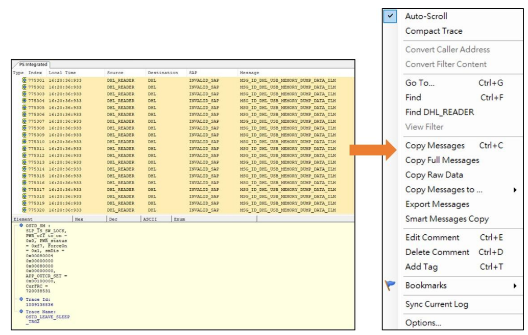Sort by the Destination column header
This screenshot has width=528, height=335.
(163, 73)
